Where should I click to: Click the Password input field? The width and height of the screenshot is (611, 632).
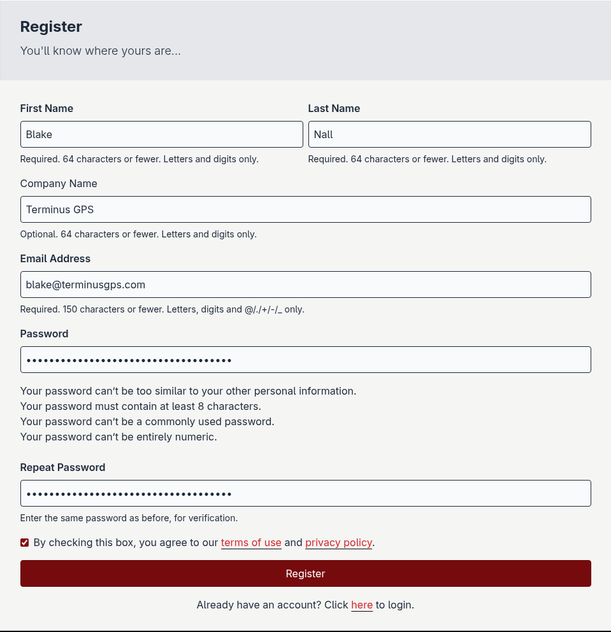pos(305,360)
